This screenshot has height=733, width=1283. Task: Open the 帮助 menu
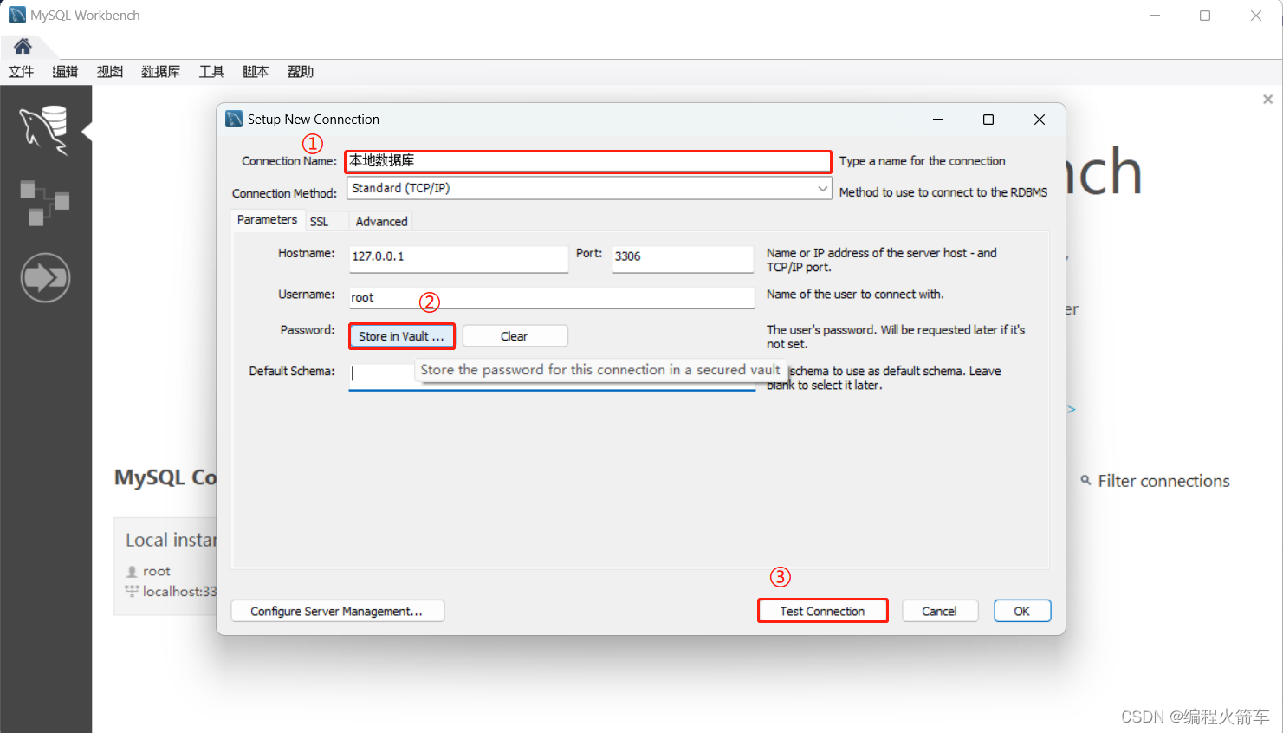pos(300,71)
